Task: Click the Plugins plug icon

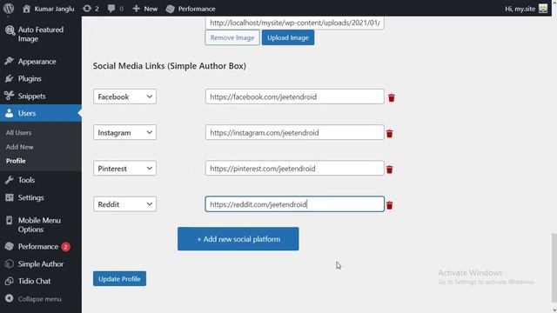Action: click(x=10, y=78)
